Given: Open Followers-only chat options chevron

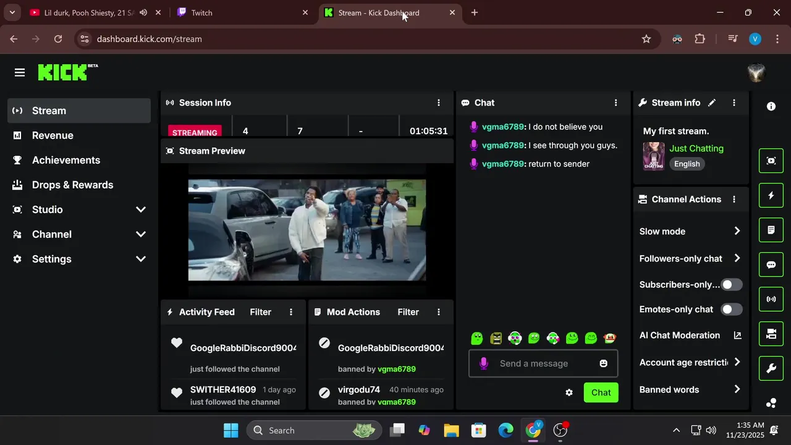Looking at the screenshot, I should [x=737, y=258].
